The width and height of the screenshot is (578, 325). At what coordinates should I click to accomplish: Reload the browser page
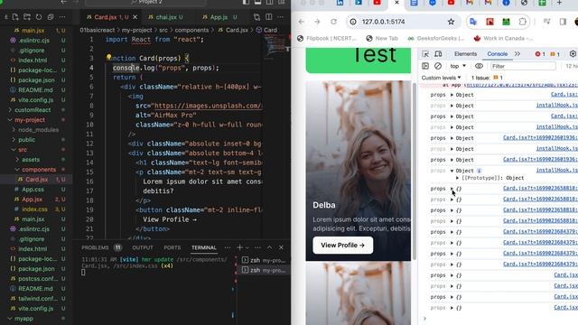point(333,22)
